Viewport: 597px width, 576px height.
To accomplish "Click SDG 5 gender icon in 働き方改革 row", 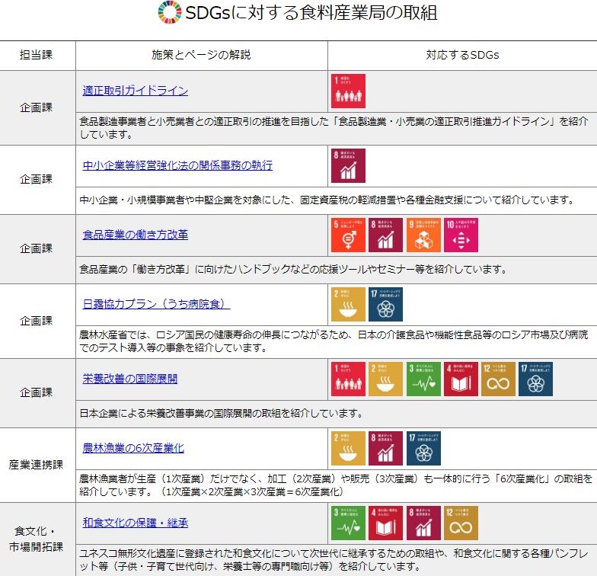I will point(348,235).
